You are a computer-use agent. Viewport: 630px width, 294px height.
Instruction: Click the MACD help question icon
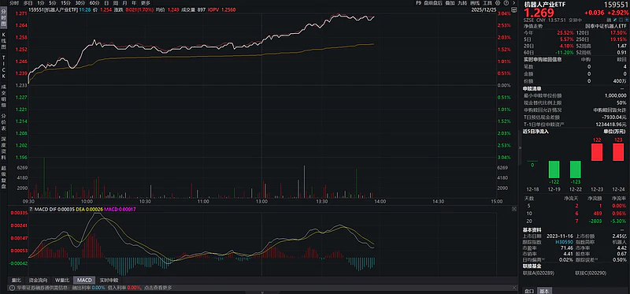(31, 209)
